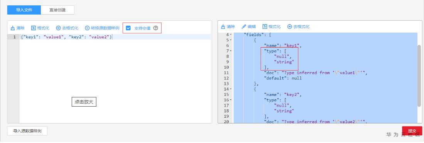
Task: Switch to the 直接创建 tab
Action: [x=57, y=10]
